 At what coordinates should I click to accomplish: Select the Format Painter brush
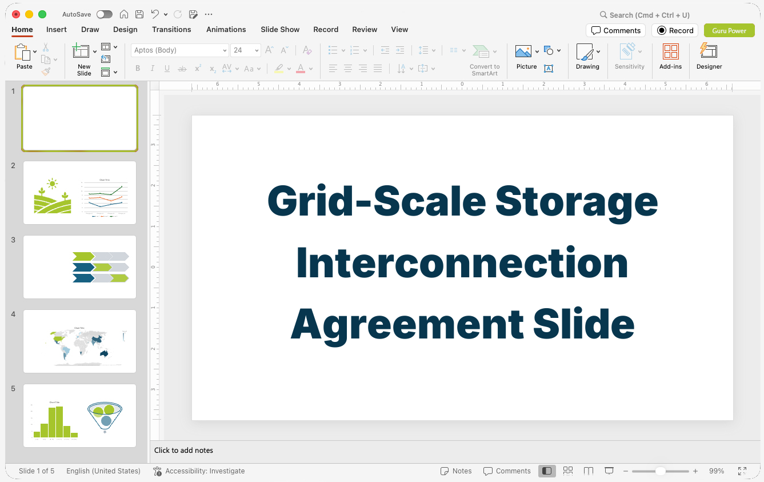tap(46, 71)
